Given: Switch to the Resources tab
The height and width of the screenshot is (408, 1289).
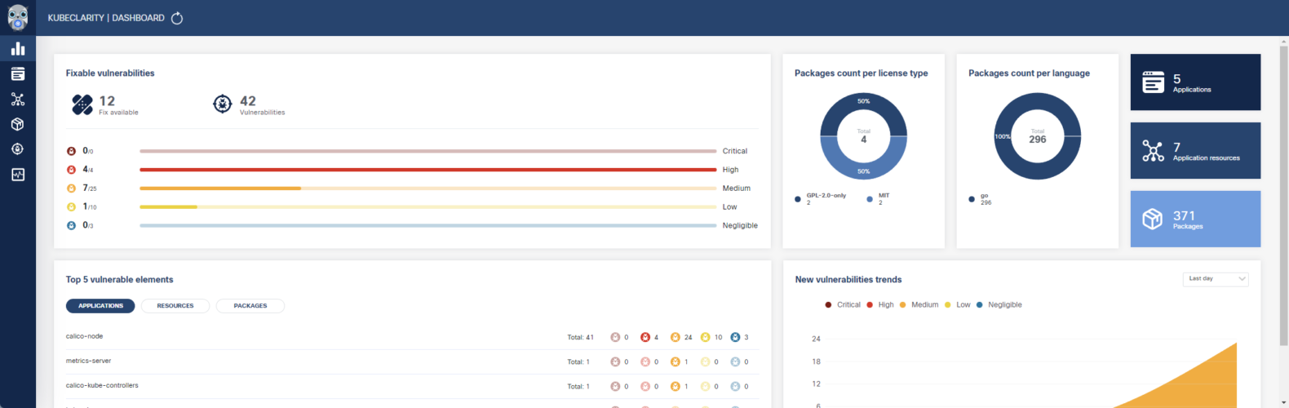Looking at the screenshot, I should (175, 306).
